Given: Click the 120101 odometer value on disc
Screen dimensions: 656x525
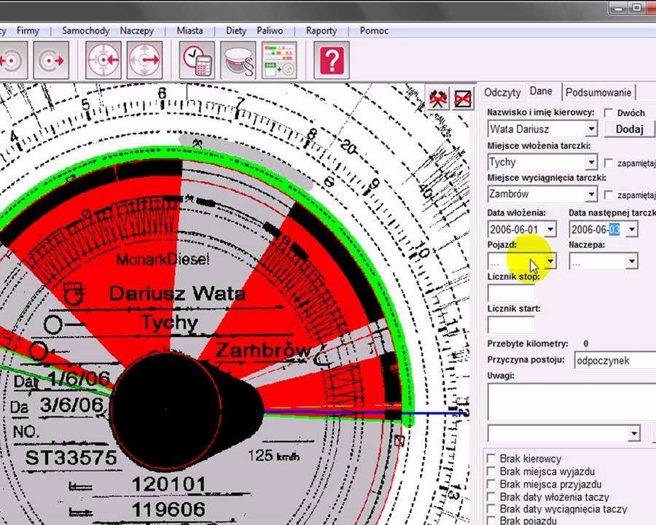Looking at the screenshot, I should tap(169, 485).
